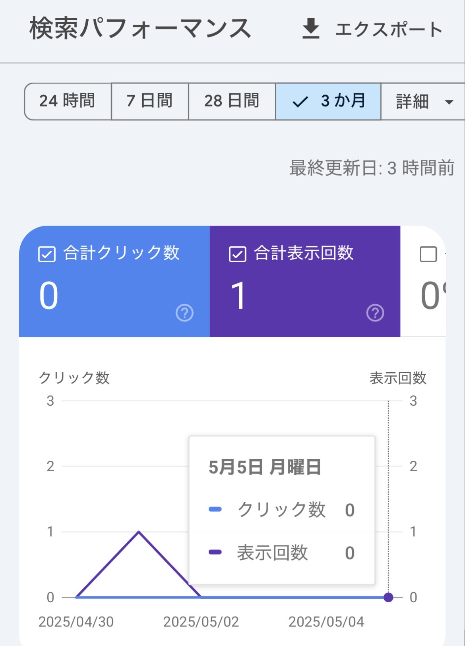This screenshot has height=646, width=465.
Task: Click the export download arrow icon
Action: coord(311,29)
